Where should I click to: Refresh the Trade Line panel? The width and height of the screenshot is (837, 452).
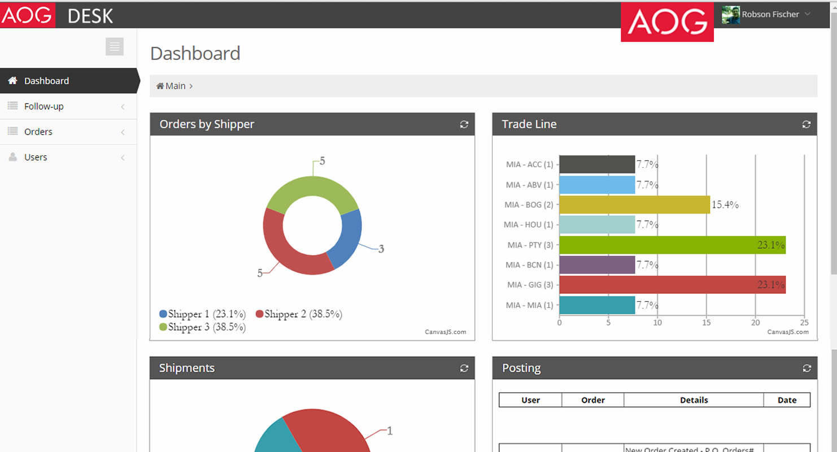[806, 124]
